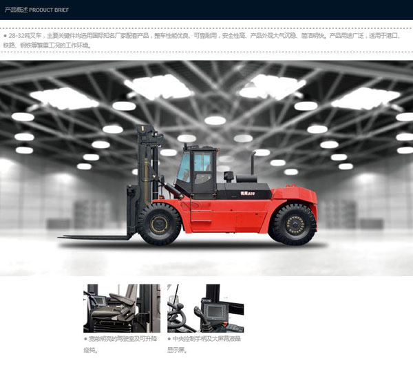Select the forklift operator cab window

[x=195, y=166]
